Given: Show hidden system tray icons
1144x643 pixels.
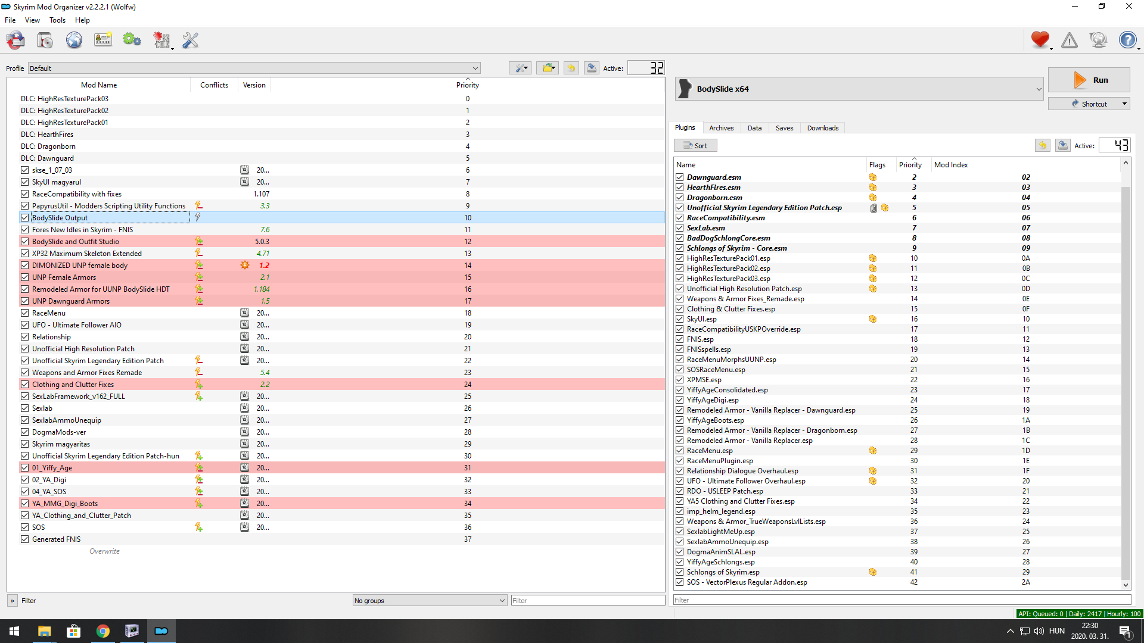Looking at the screenshot, I should pyautogui.click(x=1010, y=631).
